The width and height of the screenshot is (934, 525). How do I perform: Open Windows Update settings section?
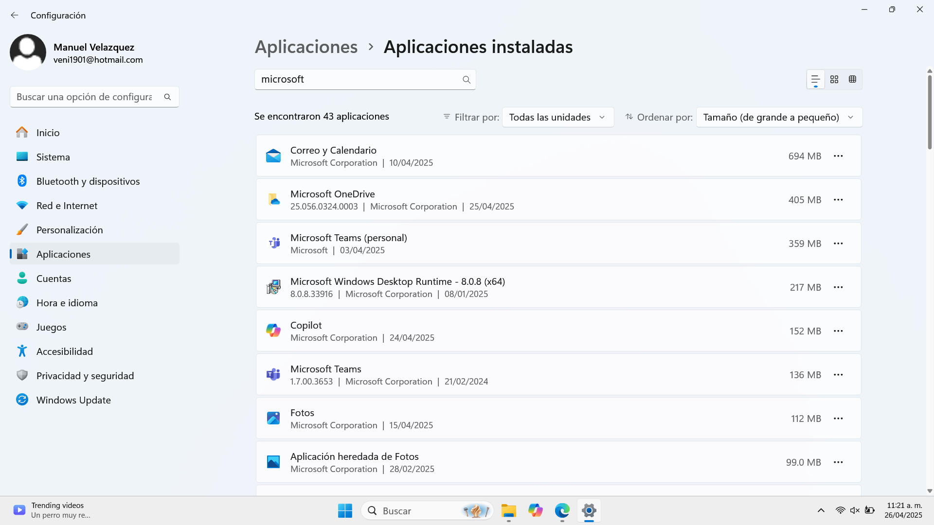pyautogui.click(x=73, y=400)
